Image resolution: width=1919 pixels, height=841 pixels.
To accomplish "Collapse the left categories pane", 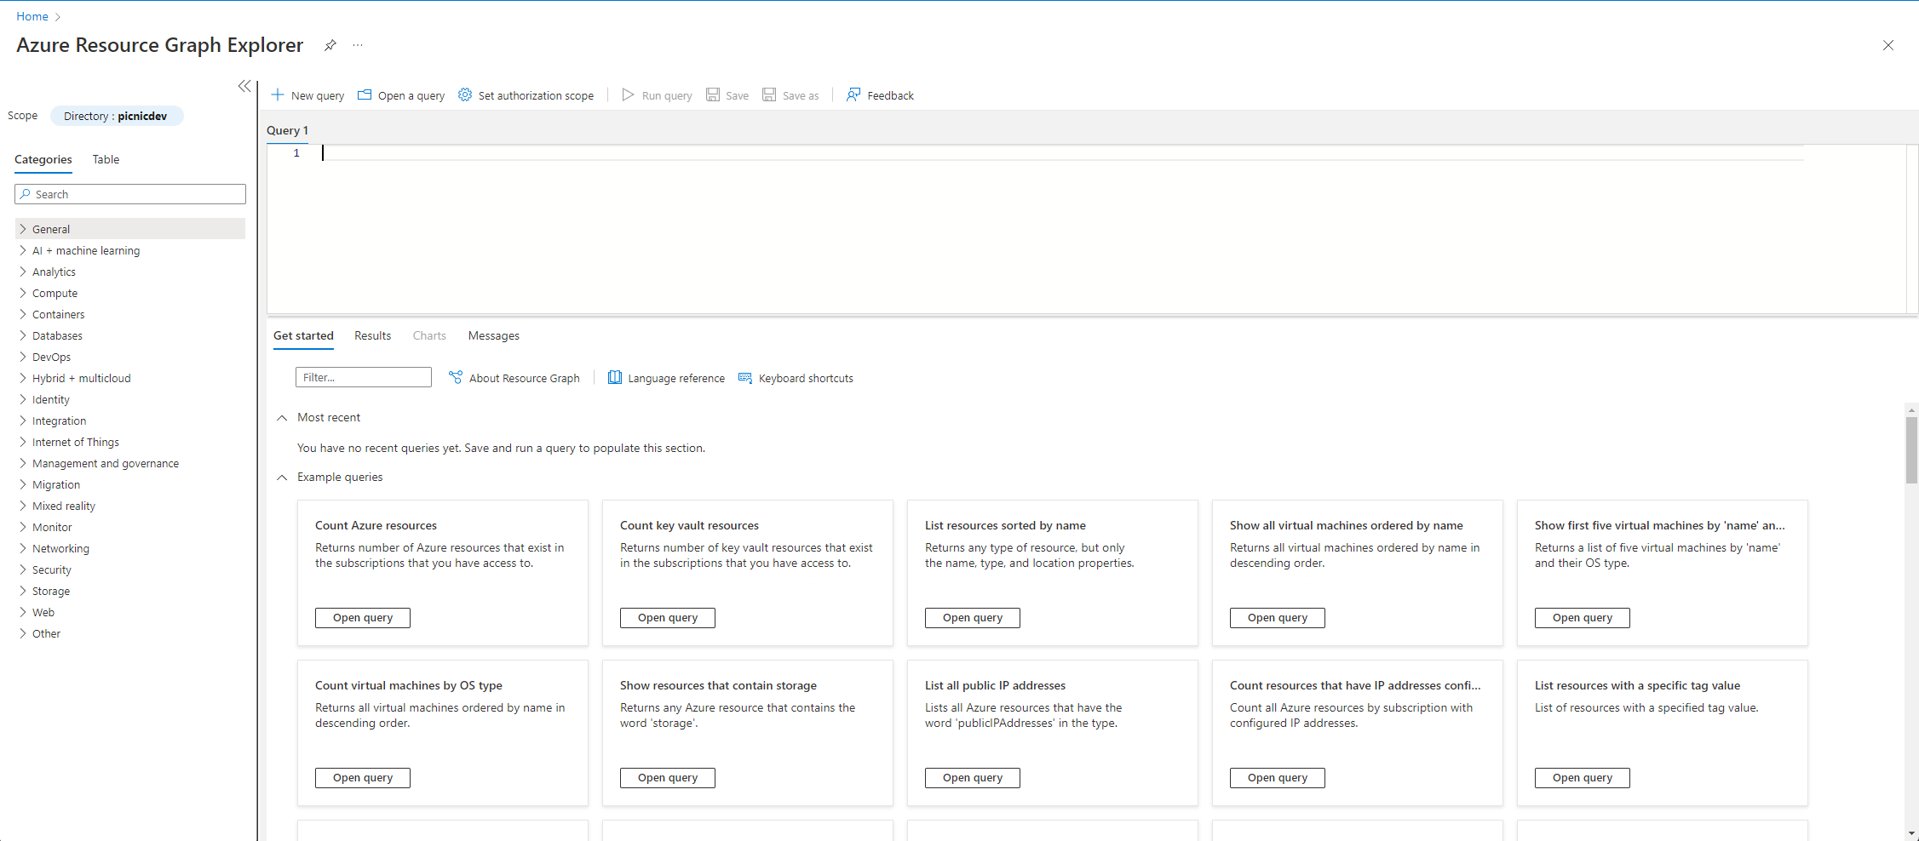I will pos(244,86).
